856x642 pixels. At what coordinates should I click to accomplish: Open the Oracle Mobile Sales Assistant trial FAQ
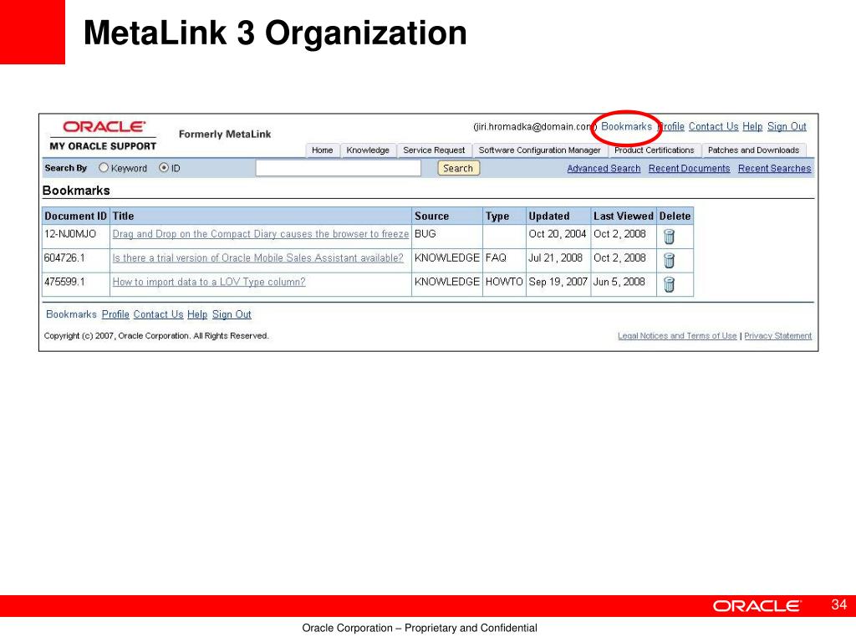click(257, 258)
